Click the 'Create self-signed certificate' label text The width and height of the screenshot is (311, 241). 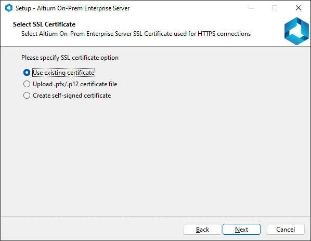(72, 96)
